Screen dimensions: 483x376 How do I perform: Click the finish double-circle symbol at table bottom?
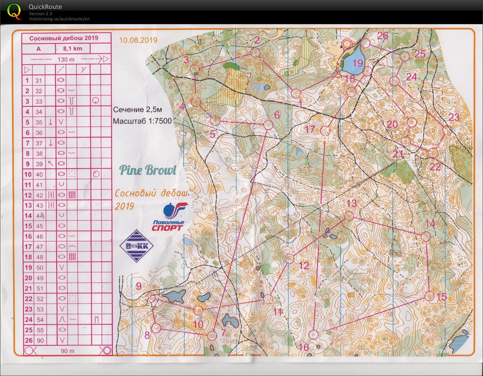tap(106, 351)
